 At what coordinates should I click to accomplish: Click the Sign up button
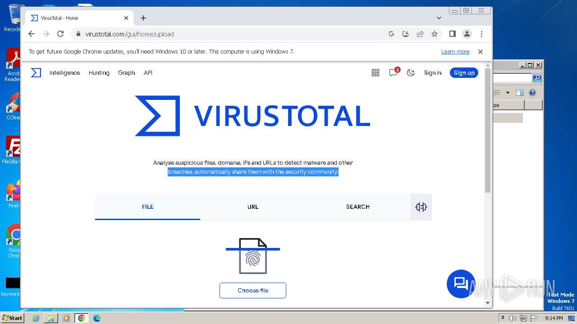(464, 72)
